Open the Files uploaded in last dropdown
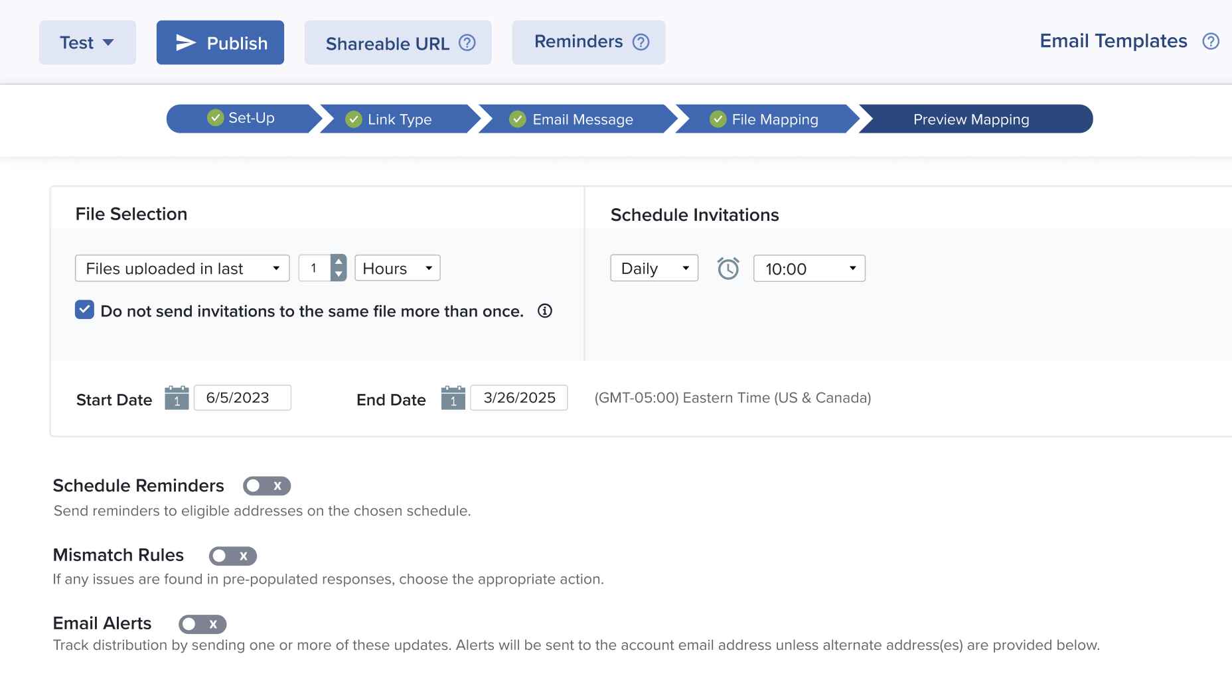 pos(182,269)
